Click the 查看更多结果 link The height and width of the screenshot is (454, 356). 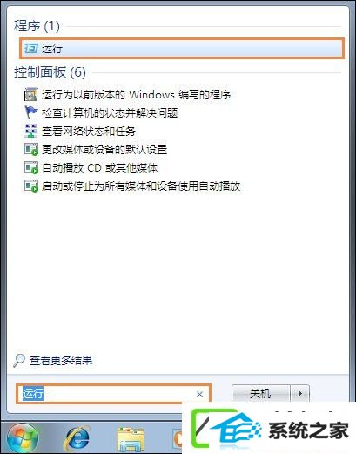click(x=61, y=361)
